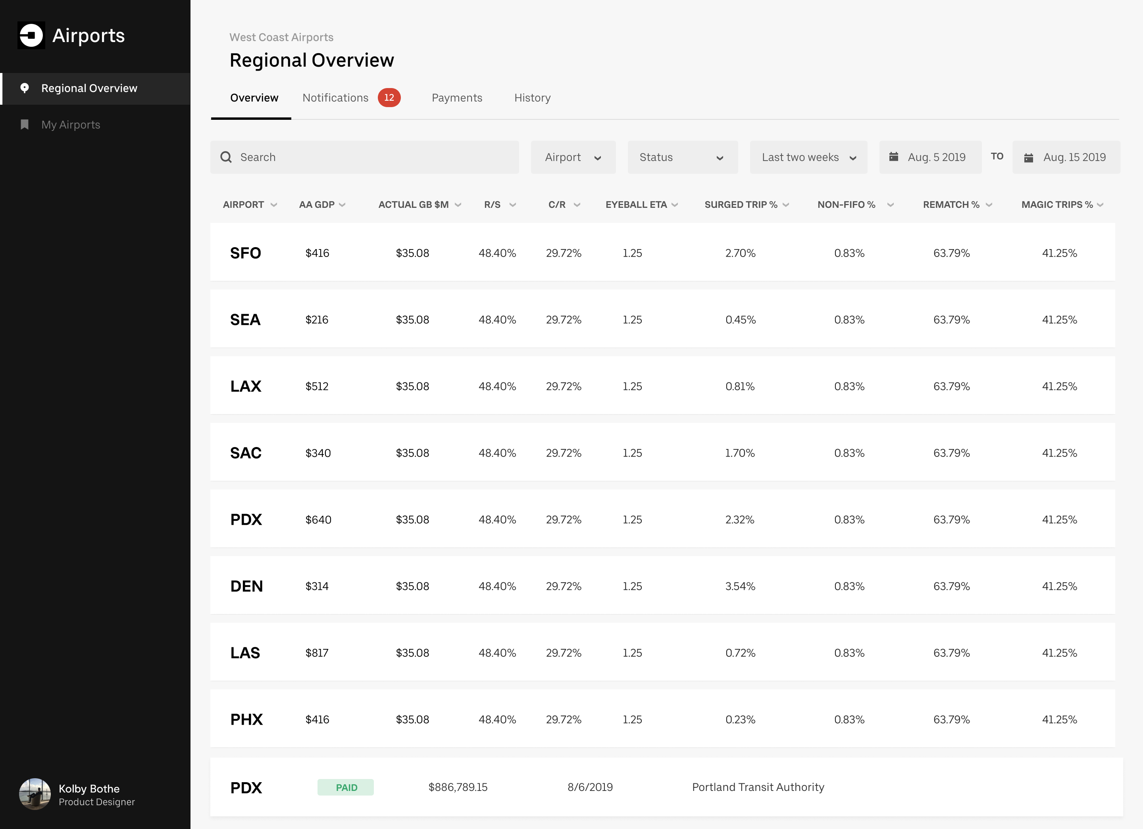Image resolution: width=1143 pixels, height=829 pixels.
Task: Open the notifications count badge 12
Action: [389, 97]
